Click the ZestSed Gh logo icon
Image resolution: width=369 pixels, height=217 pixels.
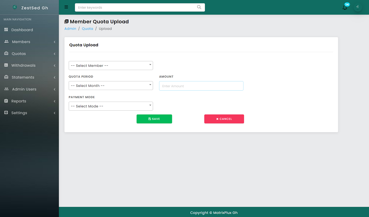[x=15, y=7]
